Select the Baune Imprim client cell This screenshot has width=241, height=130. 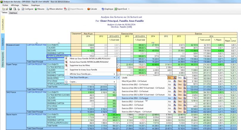(16, 122)
